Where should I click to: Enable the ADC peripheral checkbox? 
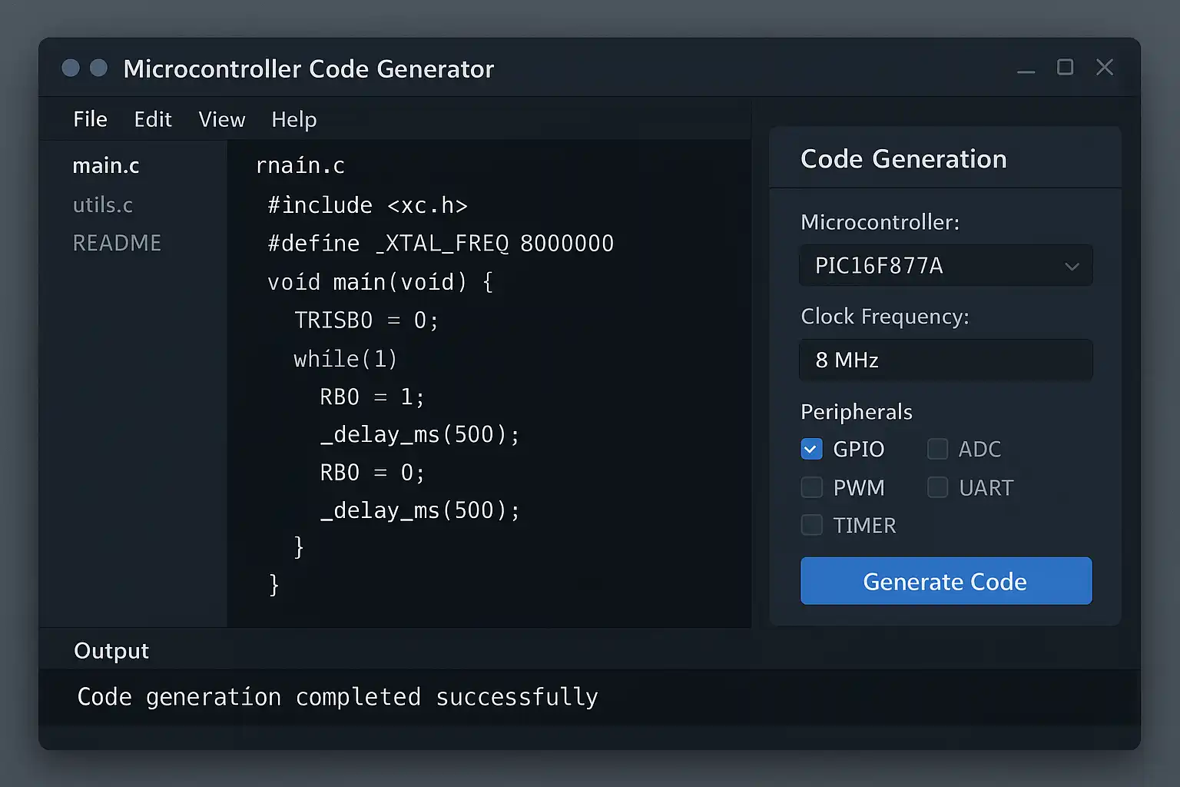pyautogui.click(x=937, y=449)
